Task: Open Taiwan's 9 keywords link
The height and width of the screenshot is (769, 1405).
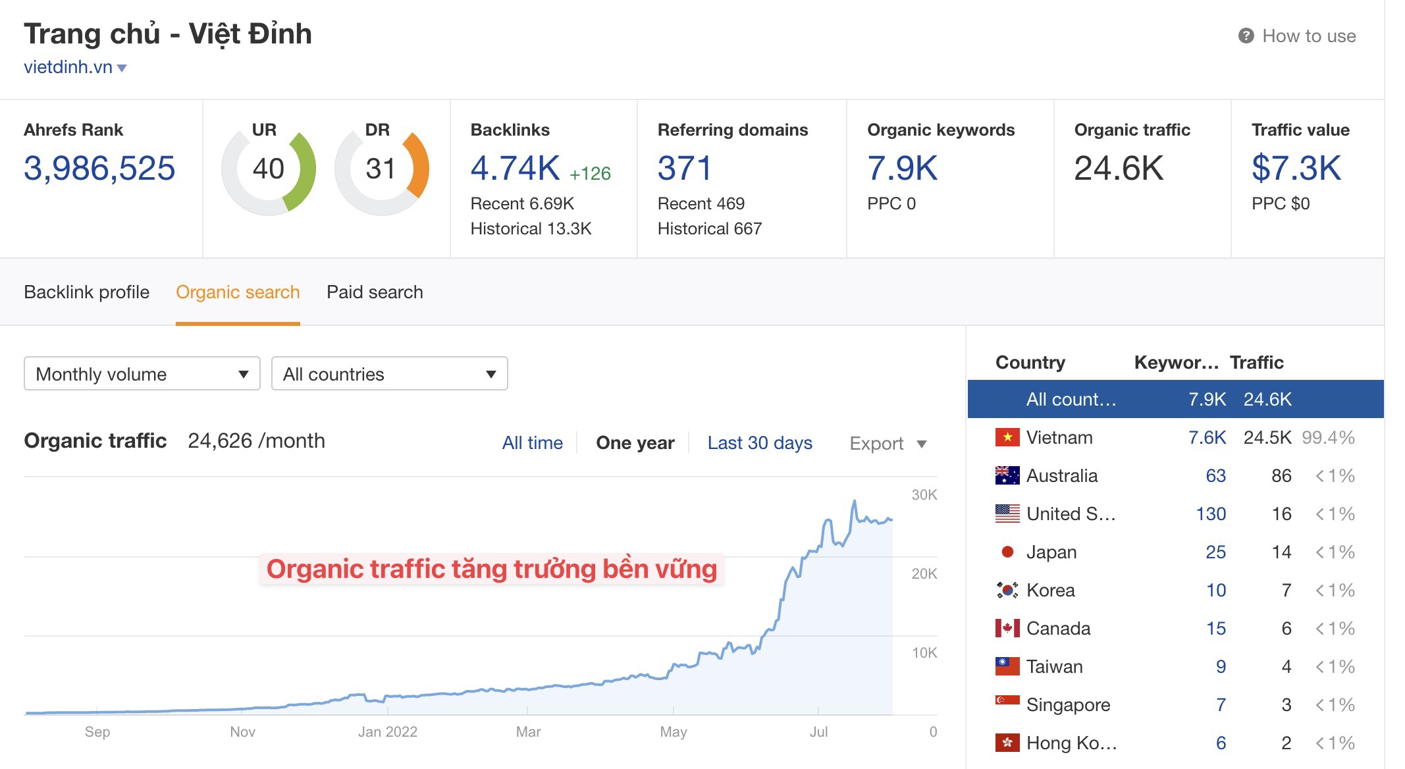Action: click(x=1221, y=666)
